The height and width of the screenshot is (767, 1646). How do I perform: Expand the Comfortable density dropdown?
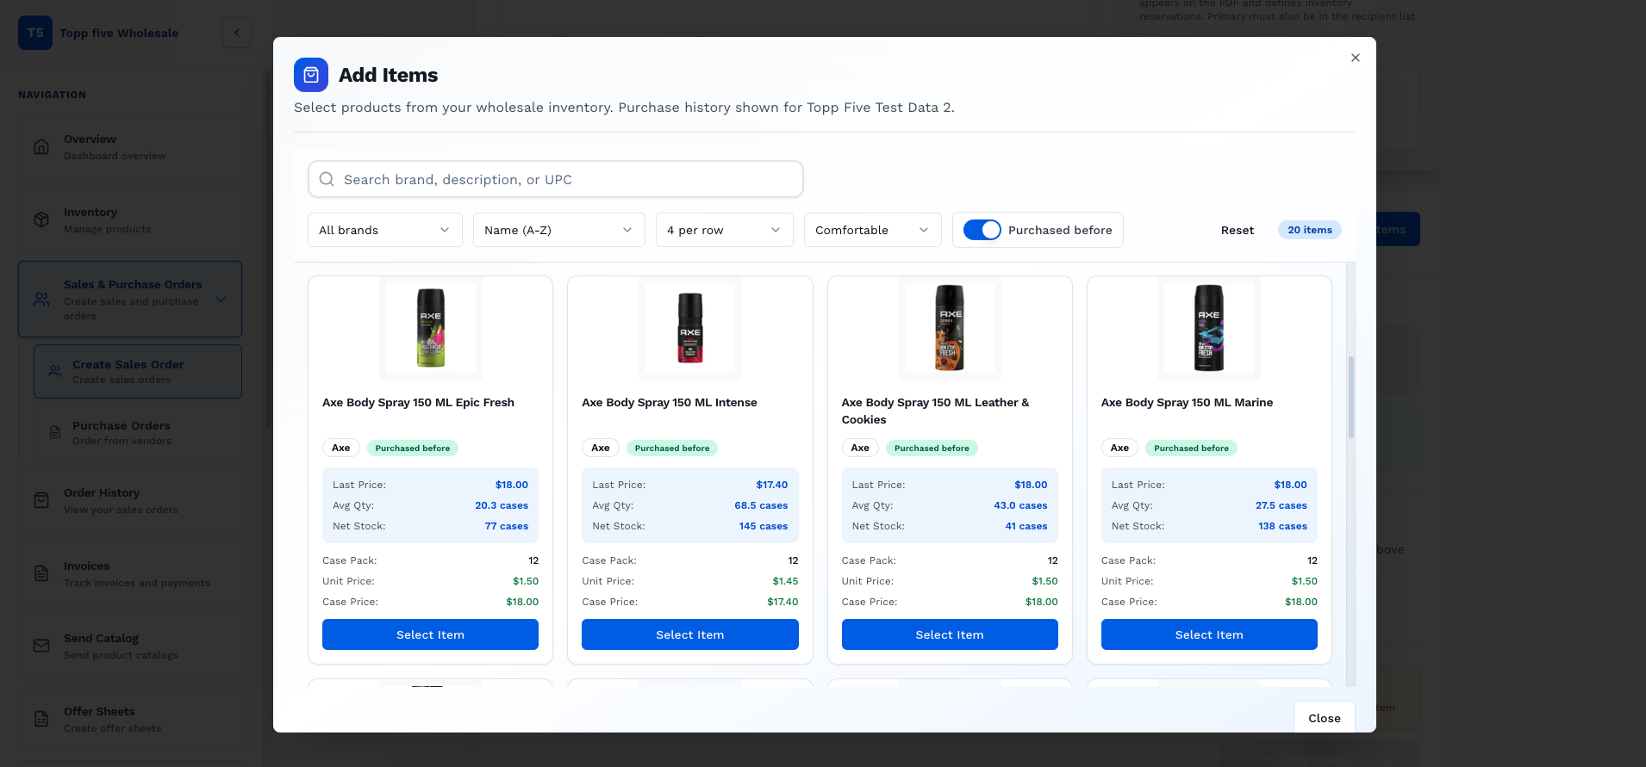click(872, 230)
